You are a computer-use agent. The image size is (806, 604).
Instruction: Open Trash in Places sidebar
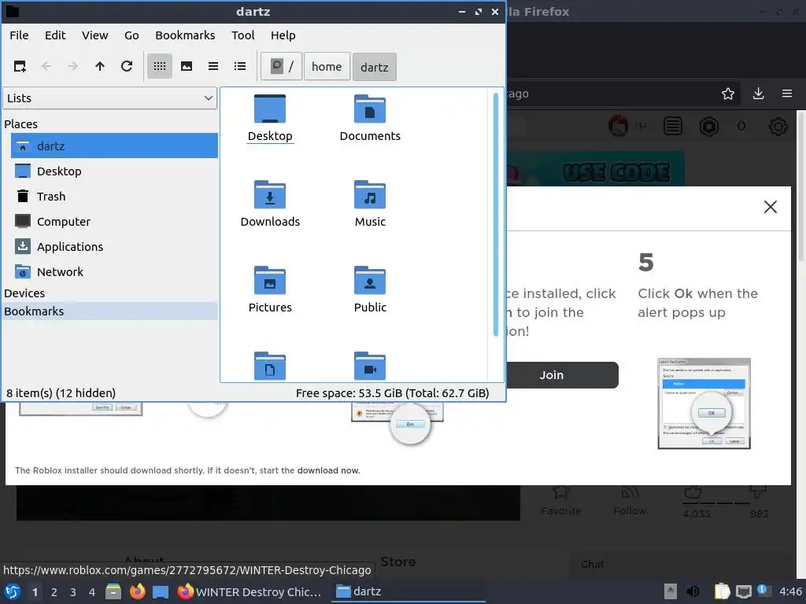pyautogui.click(x=114, y=196)
